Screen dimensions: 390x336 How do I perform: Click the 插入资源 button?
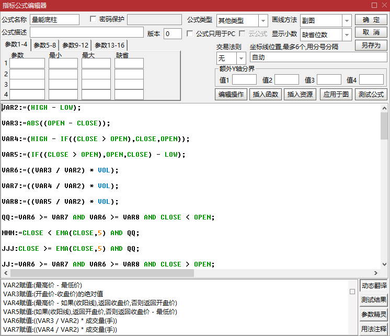tap(300, 95)
